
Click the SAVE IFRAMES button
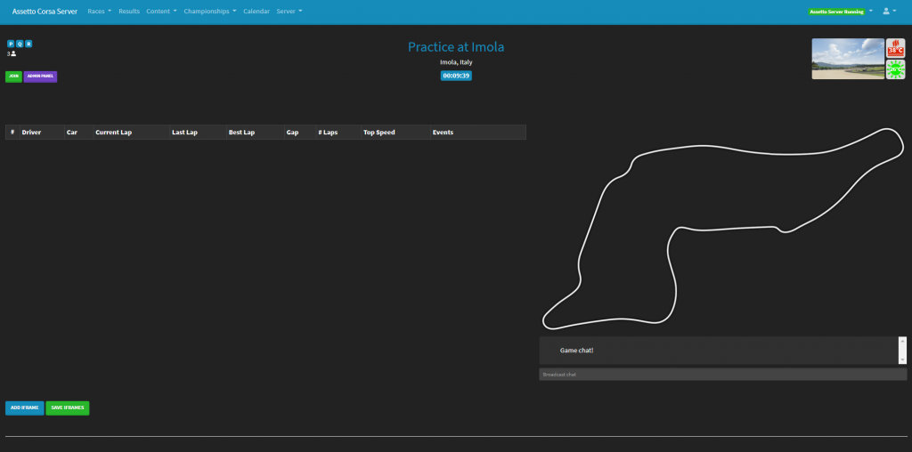coord(68,408)
